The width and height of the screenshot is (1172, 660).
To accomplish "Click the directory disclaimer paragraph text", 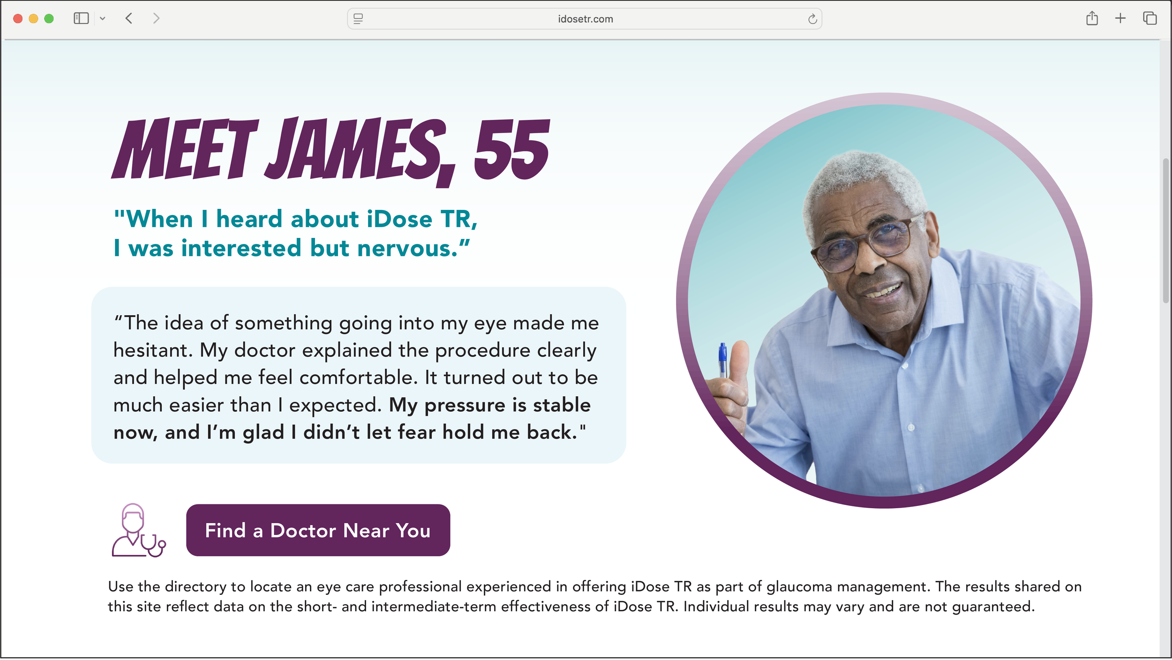I will coord(594,597).
